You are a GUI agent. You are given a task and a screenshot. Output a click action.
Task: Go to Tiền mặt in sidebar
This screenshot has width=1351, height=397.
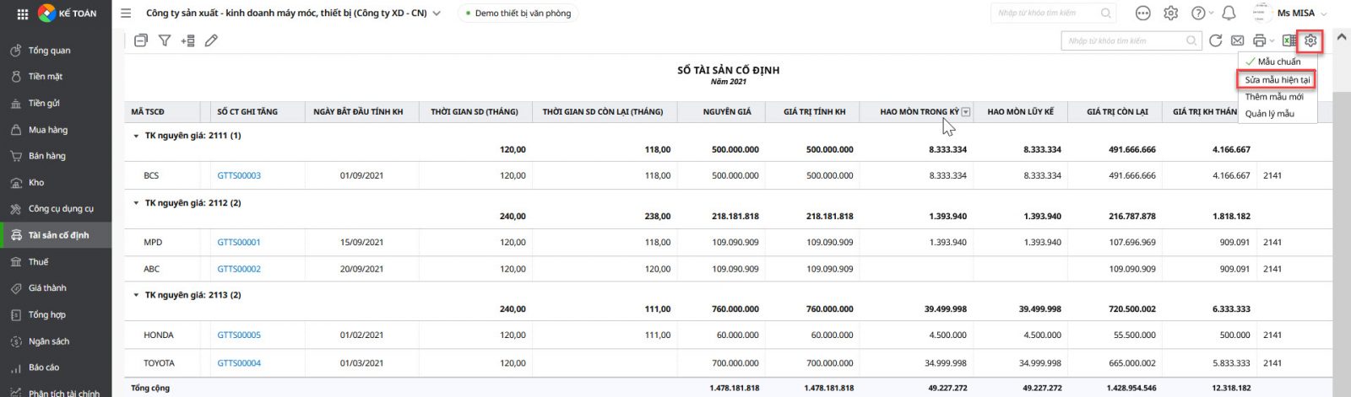tap(46, 77)
